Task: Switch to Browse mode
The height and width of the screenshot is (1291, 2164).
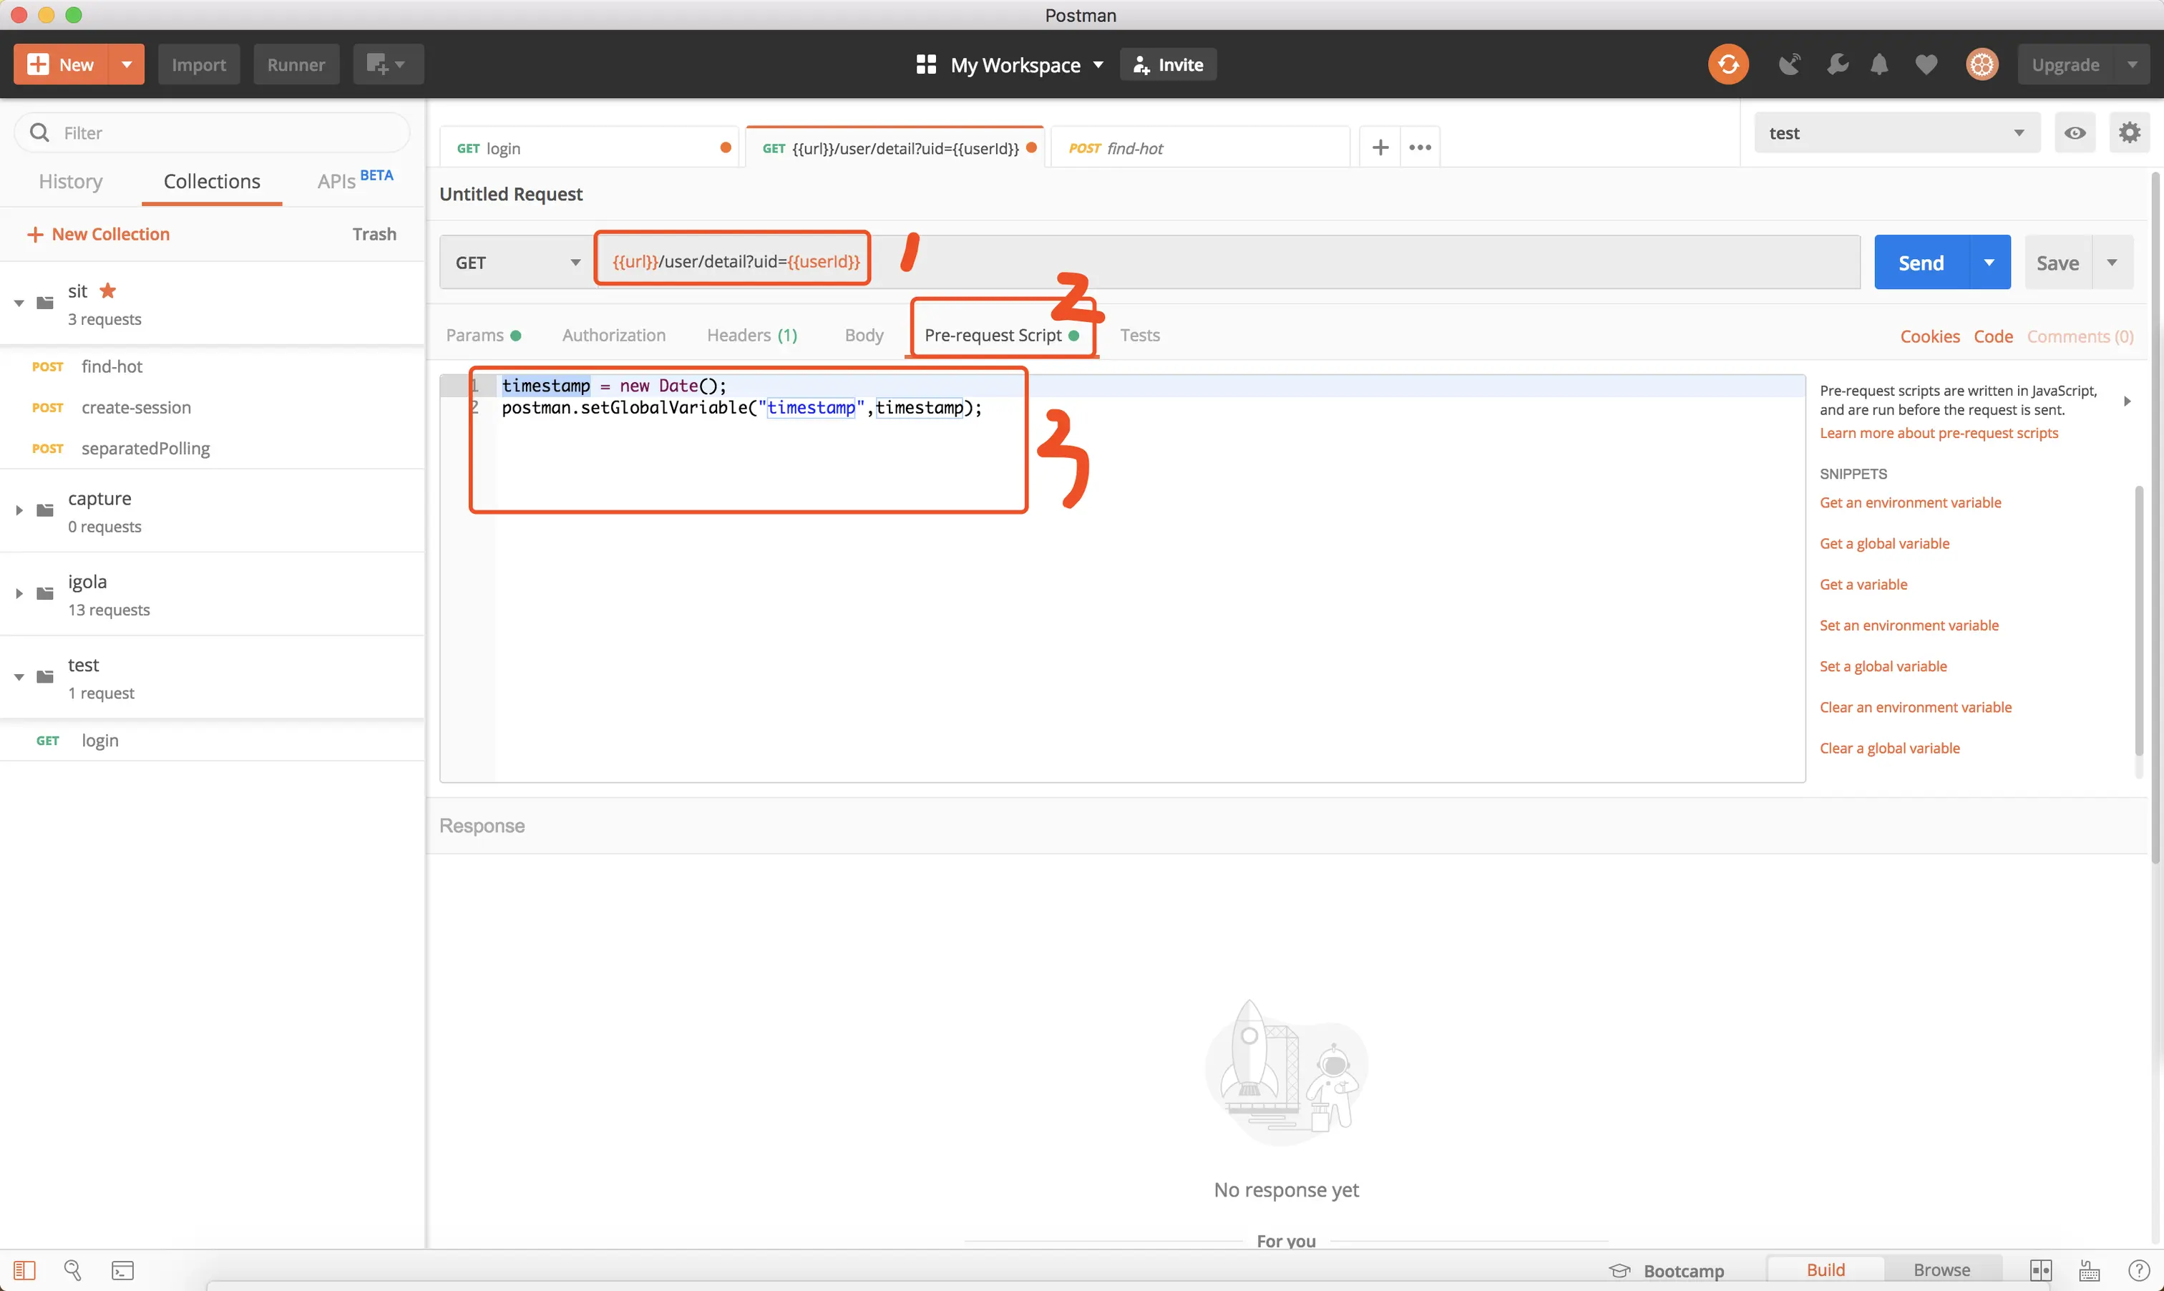Action: point(1941,1270)
